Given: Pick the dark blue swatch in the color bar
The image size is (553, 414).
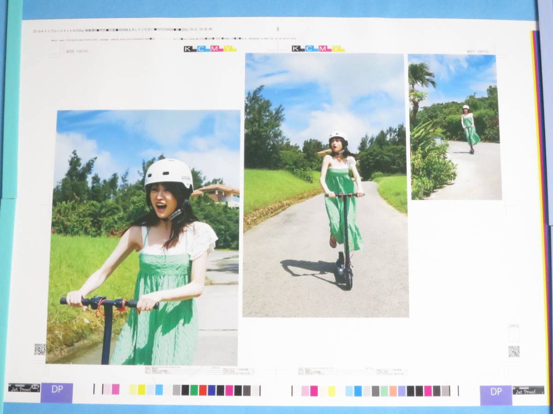Looking at the screenshot, I should point(212,390).
